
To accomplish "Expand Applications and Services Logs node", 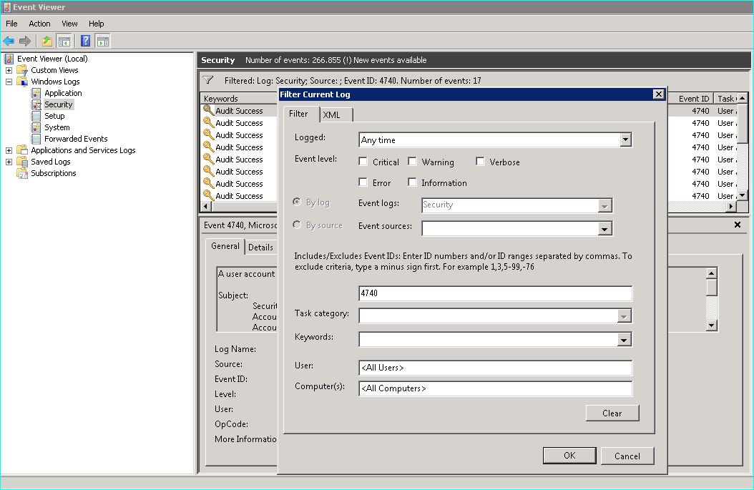I will (9, 150).
